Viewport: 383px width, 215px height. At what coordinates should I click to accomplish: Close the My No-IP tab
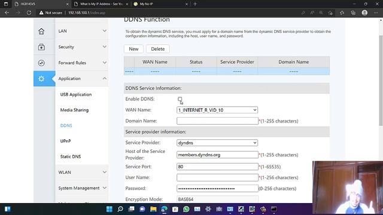[x=186, y=4]
